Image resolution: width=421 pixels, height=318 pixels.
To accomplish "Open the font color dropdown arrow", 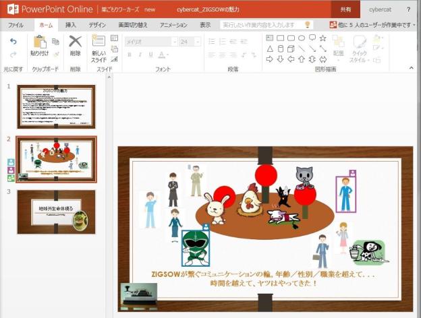I will pos(168,55).
